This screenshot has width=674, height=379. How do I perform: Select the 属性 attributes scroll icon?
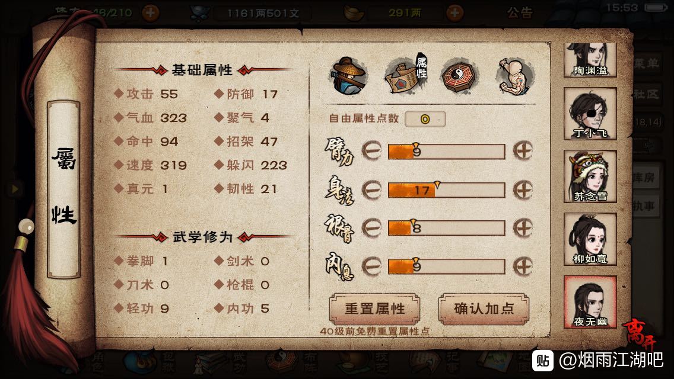click(406, 74)
